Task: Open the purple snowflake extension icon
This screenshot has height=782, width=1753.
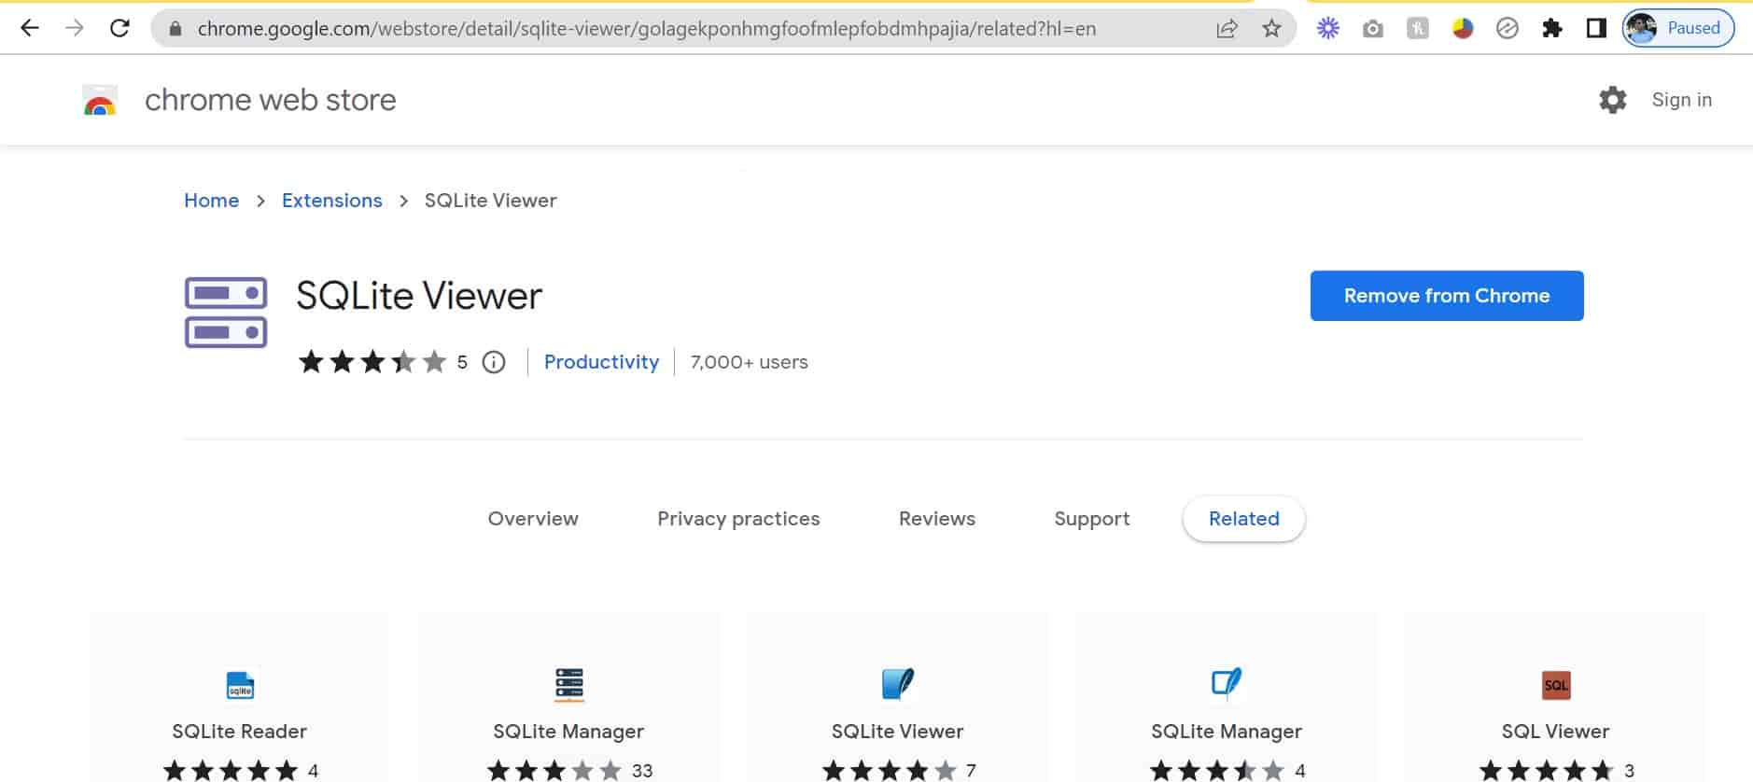Action: [1327, 29]
